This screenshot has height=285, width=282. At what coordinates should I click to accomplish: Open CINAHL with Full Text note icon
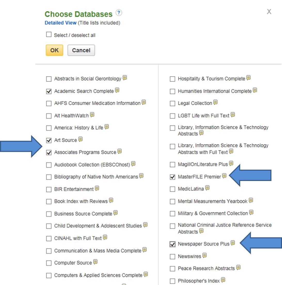pyautogui.click(x=105, y=237)
